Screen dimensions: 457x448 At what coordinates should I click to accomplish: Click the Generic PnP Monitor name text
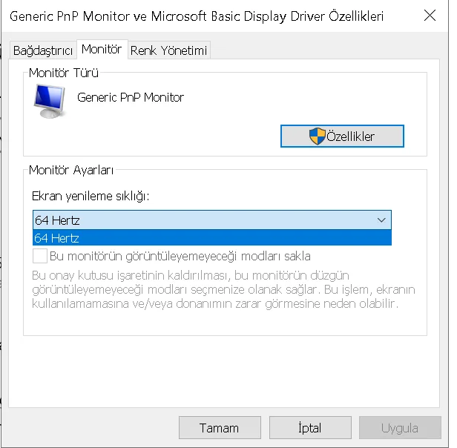[x=131, y=97]
